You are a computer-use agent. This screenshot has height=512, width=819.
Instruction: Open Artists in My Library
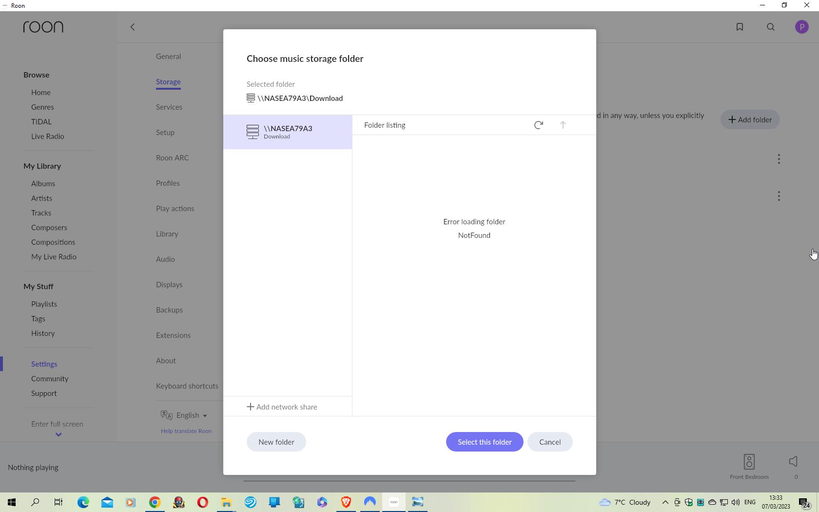[x=41, y=198]
